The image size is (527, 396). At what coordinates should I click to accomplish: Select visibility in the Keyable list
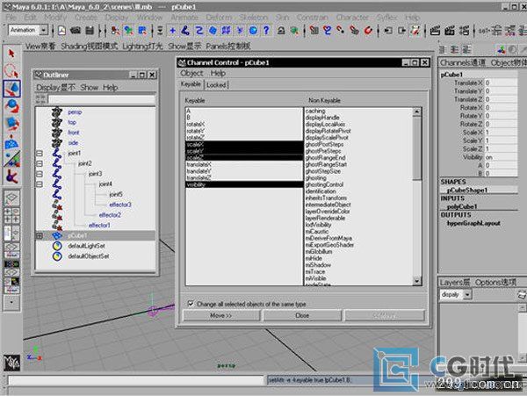pyautogui.click(x=244, y=184)
